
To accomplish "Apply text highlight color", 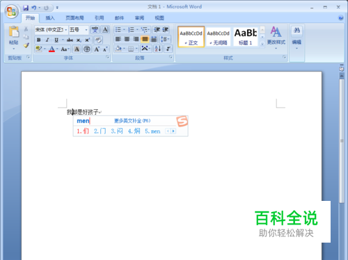I will (x=39, y=49).
